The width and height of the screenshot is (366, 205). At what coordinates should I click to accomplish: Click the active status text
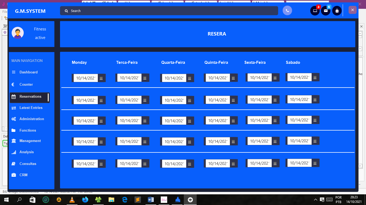[40, 38]
